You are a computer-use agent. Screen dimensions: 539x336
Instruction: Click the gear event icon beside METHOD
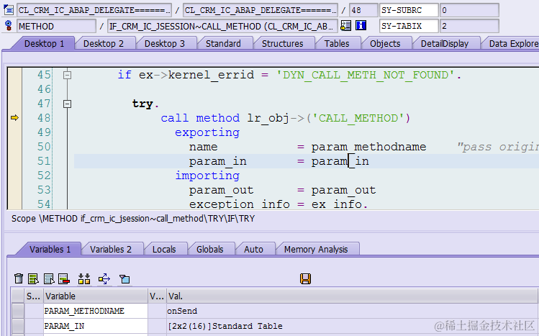pos(8,25)
